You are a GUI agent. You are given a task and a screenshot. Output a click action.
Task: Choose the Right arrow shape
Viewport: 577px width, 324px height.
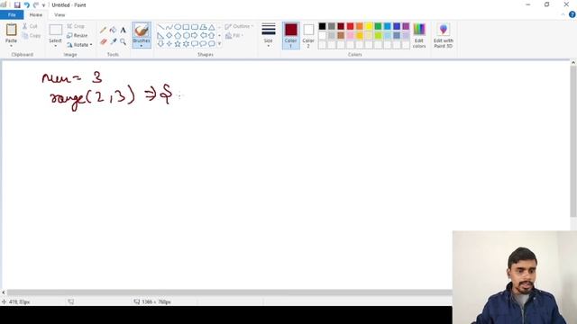195,36
